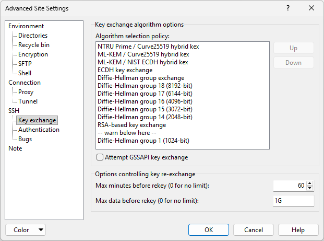324x241 pixels.
Task: Open the Proxy connection settings
Action: tap(26, 92)
